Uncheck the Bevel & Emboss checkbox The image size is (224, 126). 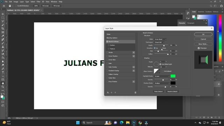pyautogui.click(x=107, y=42)
